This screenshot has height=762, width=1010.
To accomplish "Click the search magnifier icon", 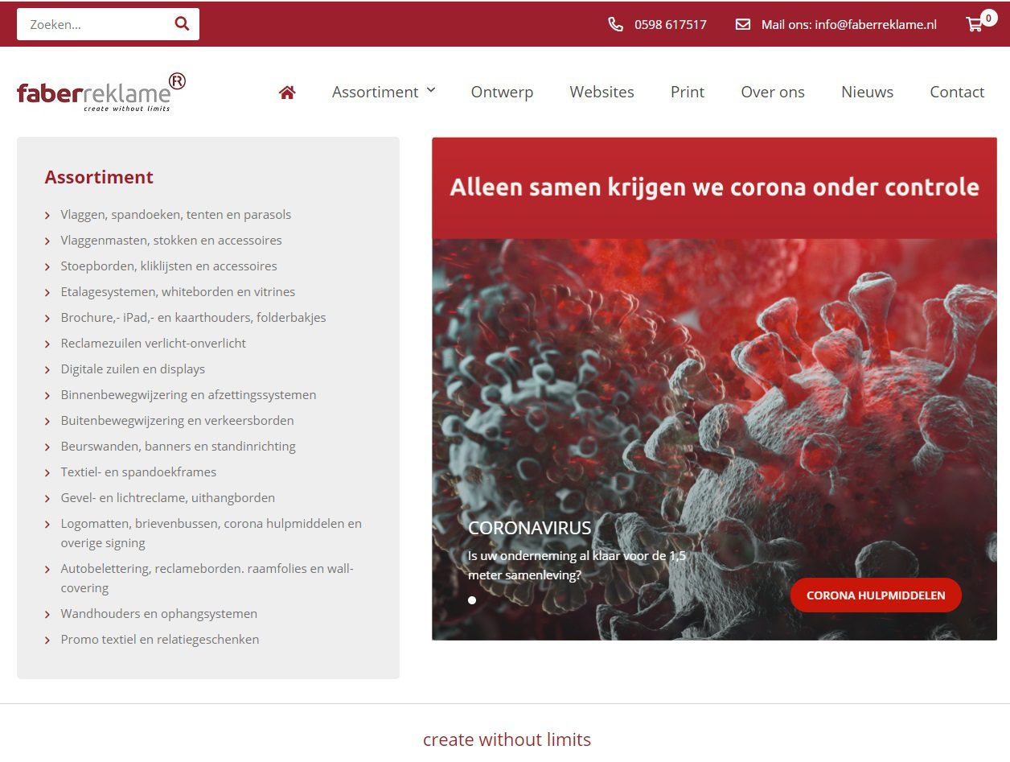I will [x=182, y=24].
